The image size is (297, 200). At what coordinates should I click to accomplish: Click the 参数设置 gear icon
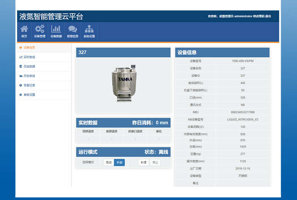(x=21, y=95)
